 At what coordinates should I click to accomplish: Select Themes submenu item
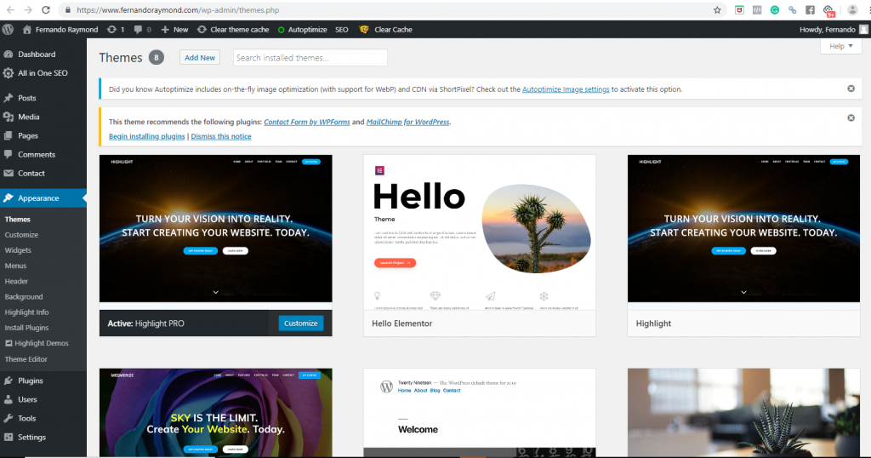18,219
